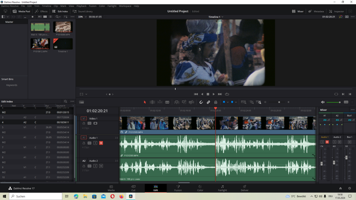
Task: Click the Effects button in top toolbar
Action: [x=41, y=11]
